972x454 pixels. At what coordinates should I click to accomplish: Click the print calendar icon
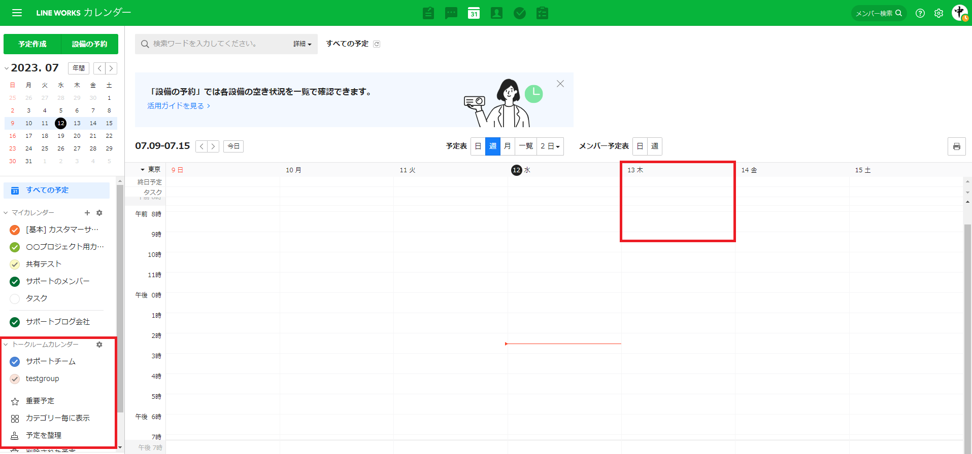956,146
